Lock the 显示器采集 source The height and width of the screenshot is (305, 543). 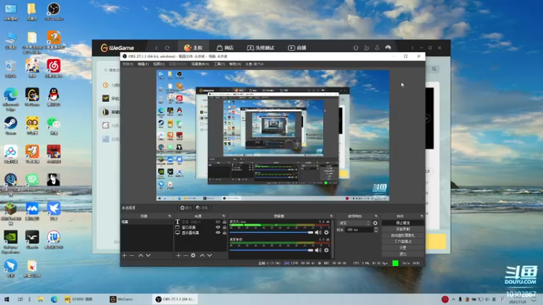tap(224, 232)
